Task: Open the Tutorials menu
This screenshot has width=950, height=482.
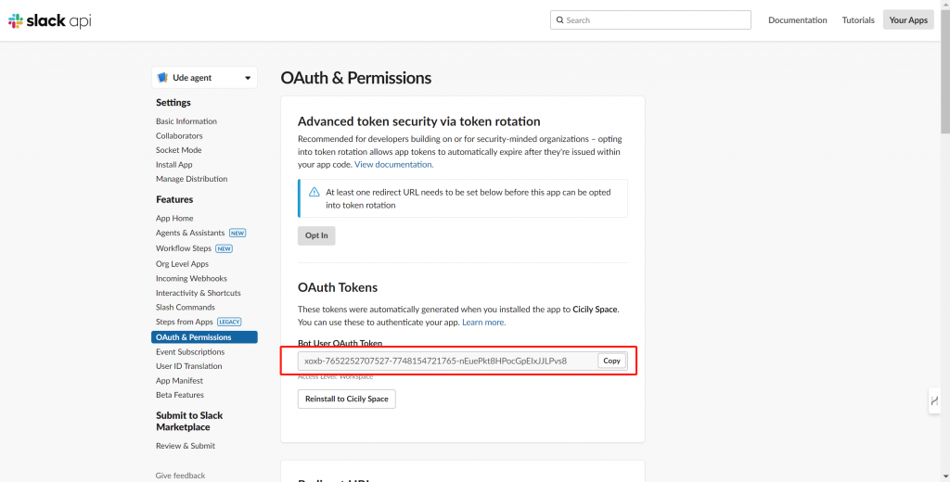Action: (x=858, y=20)
